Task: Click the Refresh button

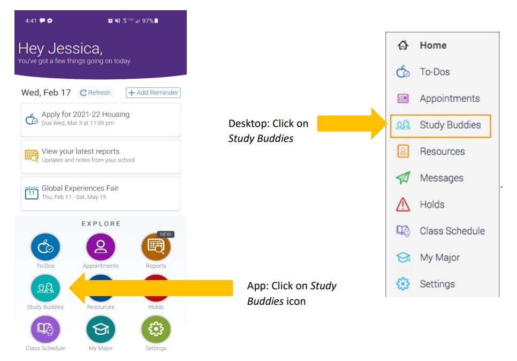Action: [x=96, y=93]
